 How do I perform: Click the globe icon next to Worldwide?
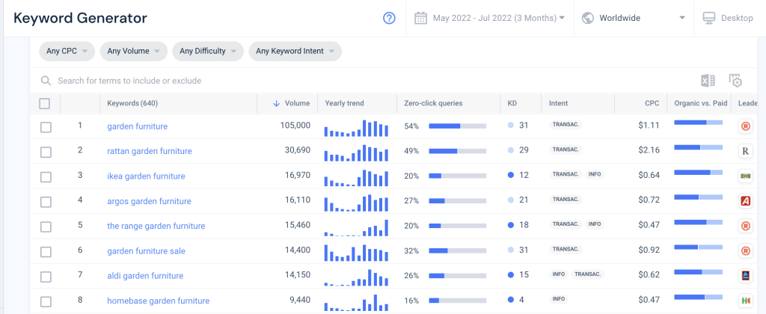click(588, 19)
